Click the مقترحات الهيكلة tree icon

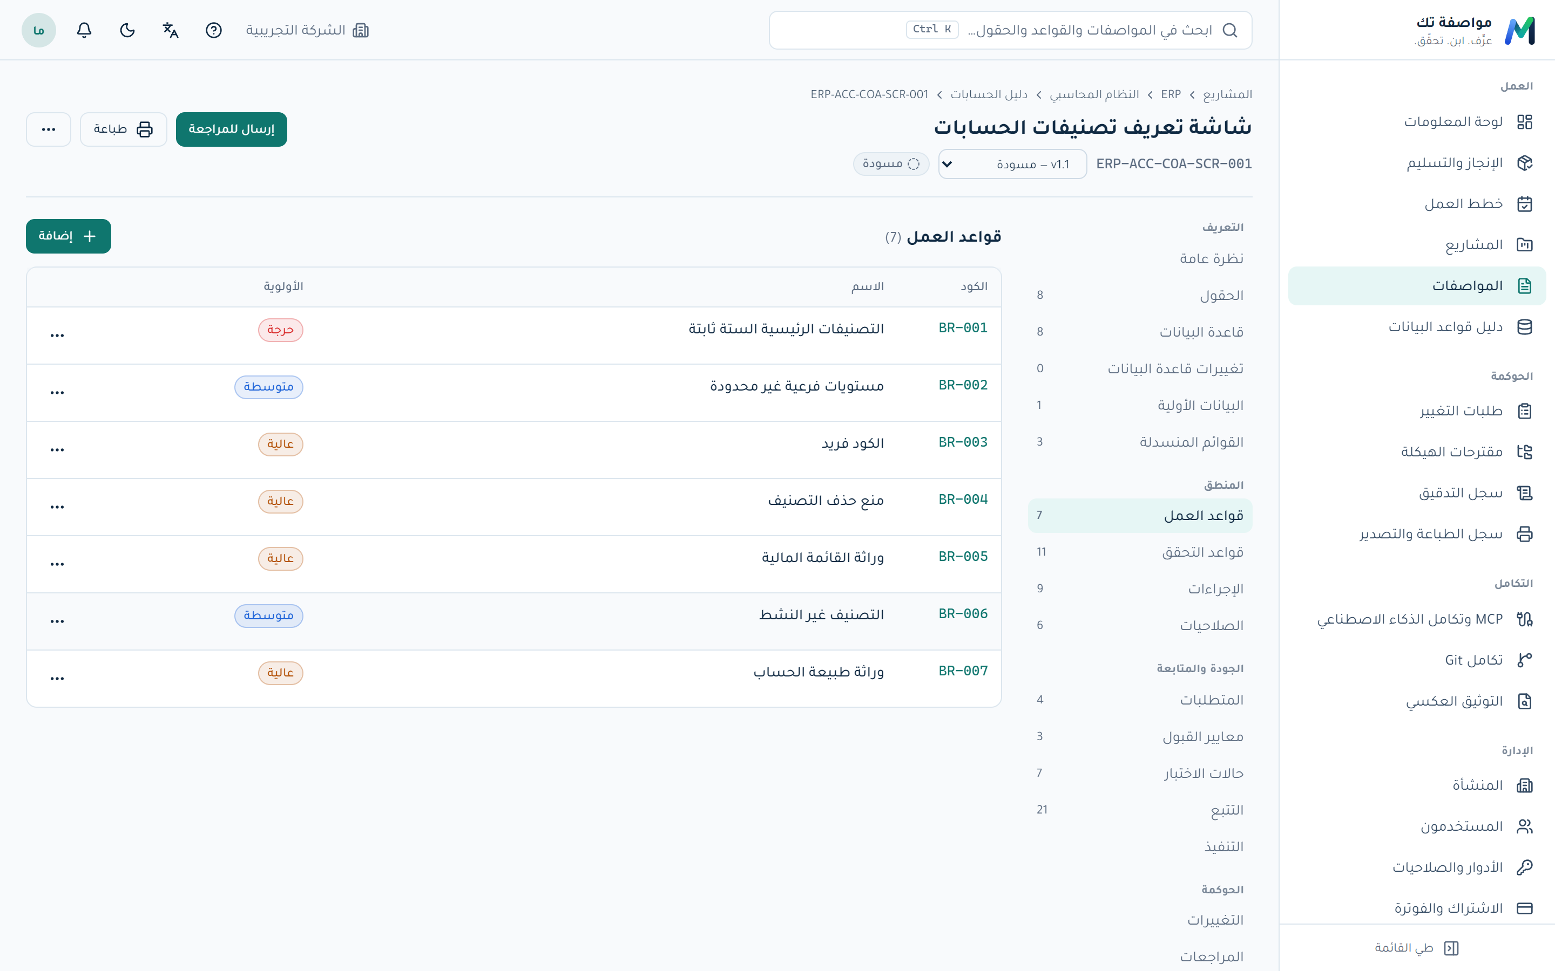coord(1524,452)
